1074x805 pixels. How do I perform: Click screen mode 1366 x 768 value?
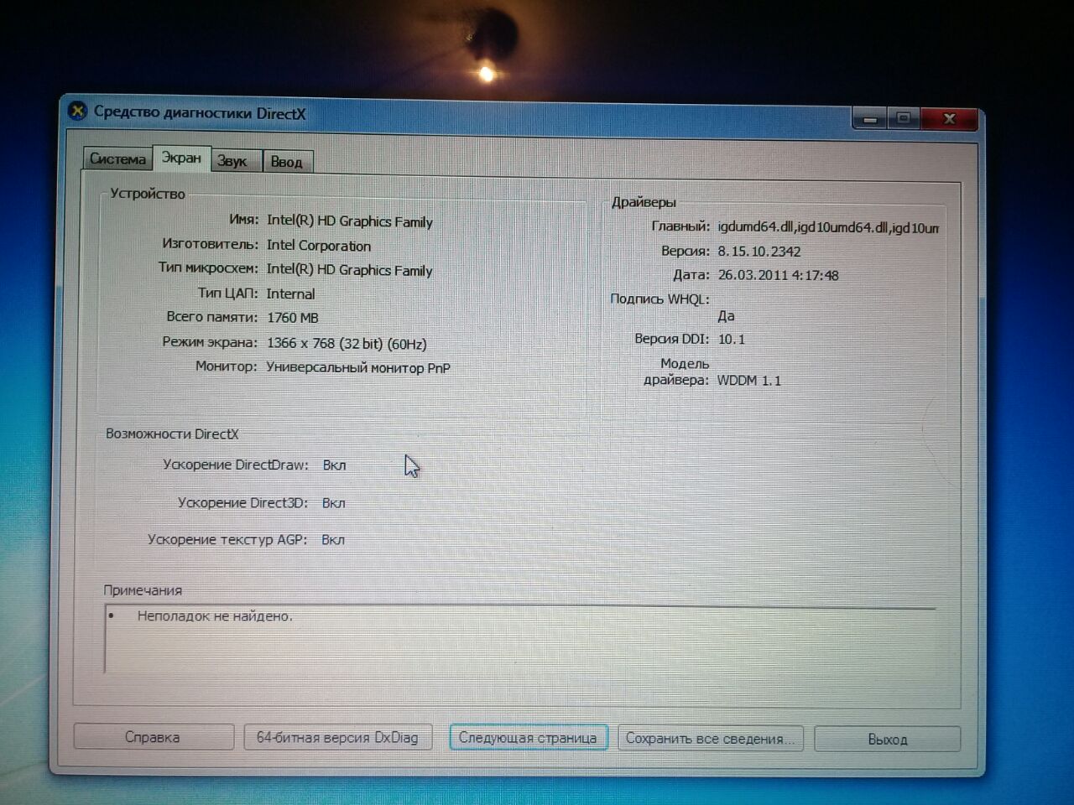(347, 344)
